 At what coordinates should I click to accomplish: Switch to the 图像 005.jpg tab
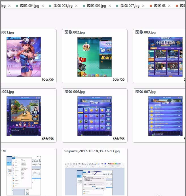click(63, 6)
